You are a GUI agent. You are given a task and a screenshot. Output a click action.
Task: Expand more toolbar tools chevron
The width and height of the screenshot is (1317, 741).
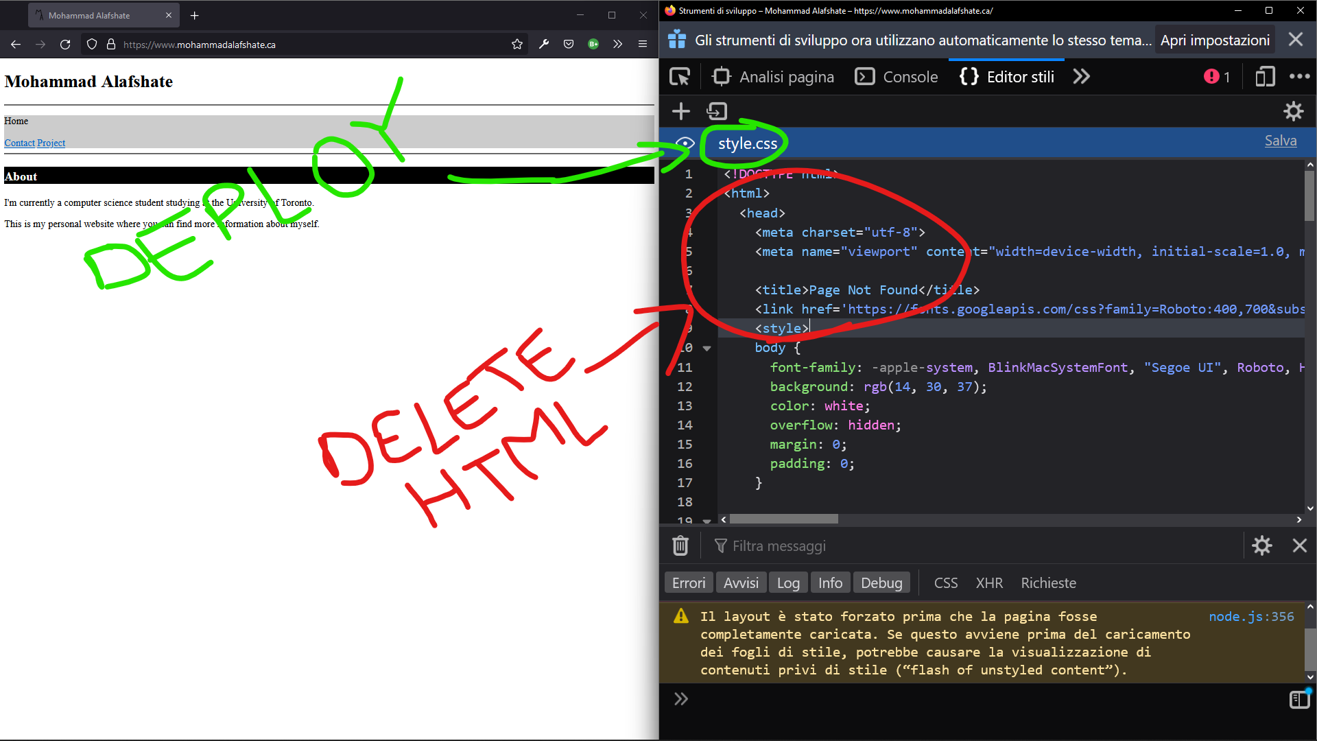pyautogui.click(x=617, y=44)
